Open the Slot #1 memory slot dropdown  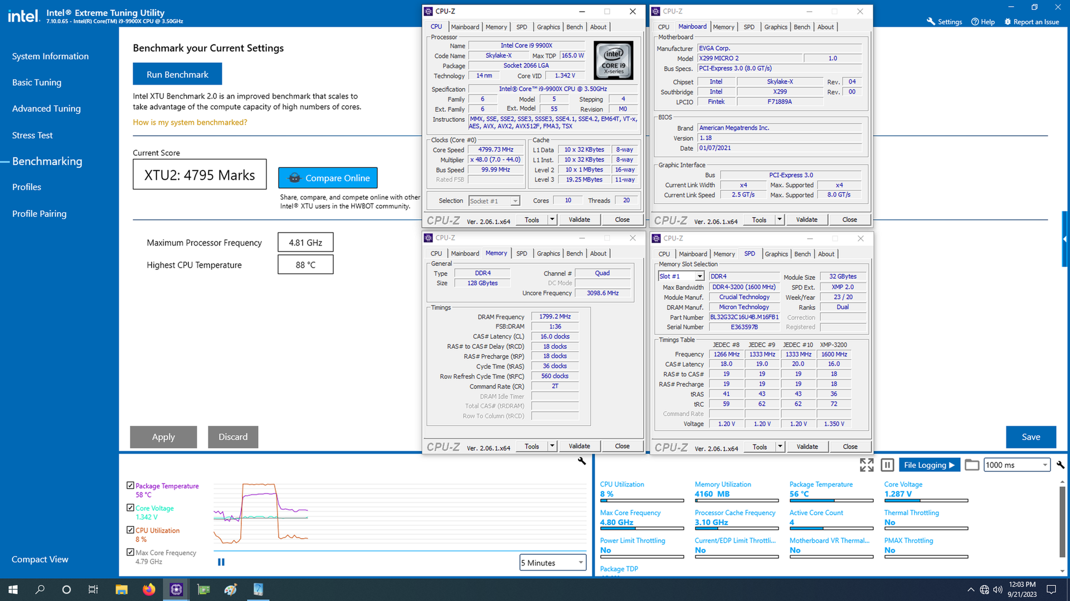click(x=682, y=276)
